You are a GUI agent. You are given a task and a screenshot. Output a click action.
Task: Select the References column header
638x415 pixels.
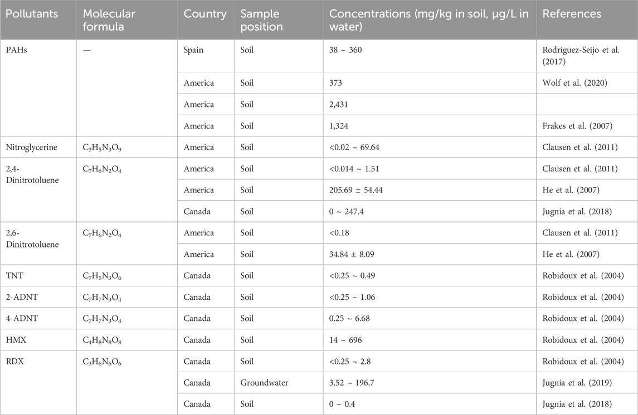point(572,14)
